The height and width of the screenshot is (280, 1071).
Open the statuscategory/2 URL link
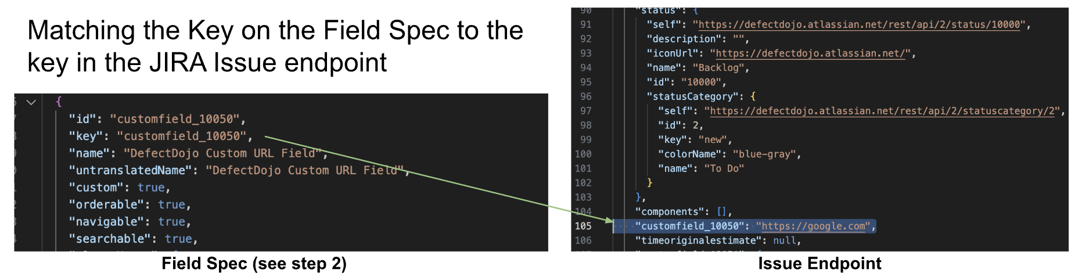point(882,111)
